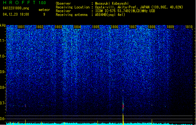Click the 1.0 kHz frequency axis label

click(3, 56)
